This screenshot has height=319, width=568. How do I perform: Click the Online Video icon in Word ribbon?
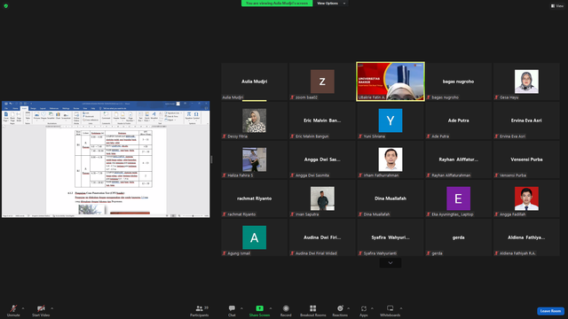tap(76, 117)
